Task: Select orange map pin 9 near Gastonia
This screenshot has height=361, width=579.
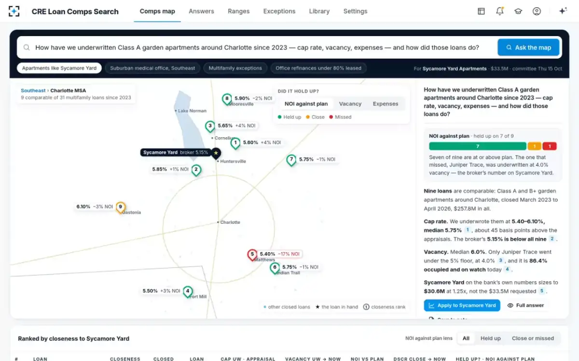Action: 121,207
